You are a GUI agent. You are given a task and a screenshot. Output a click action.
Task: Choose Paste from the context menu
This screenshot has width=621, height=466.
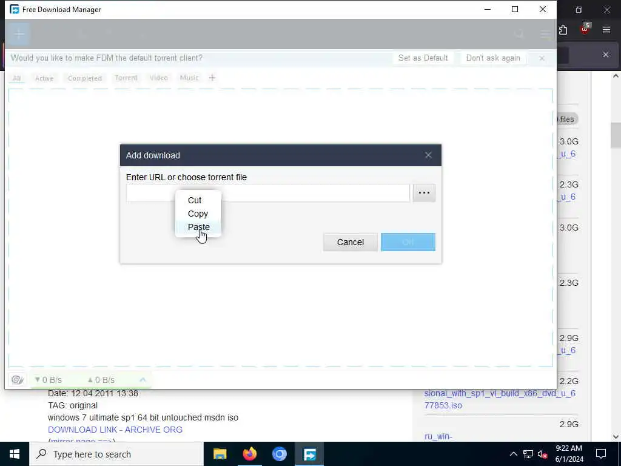click(198, 227)
